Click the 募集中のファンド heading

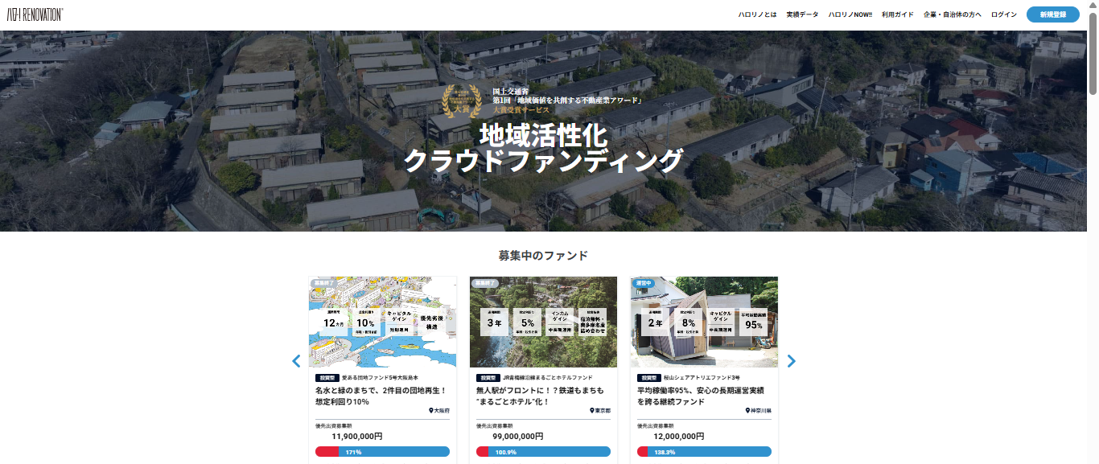(543, 256)
